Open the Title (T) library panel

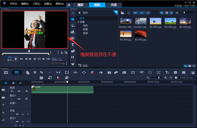pyautogui.click(x=72, y=45)
